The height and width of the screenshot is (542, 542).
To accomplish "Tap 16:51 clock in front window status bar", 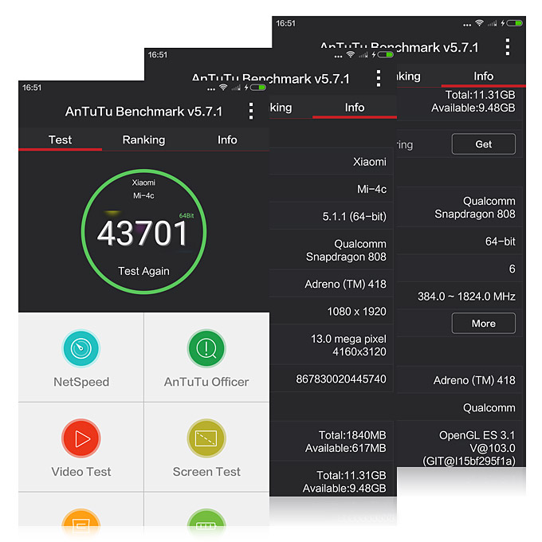I will click(x=32, y=88).
